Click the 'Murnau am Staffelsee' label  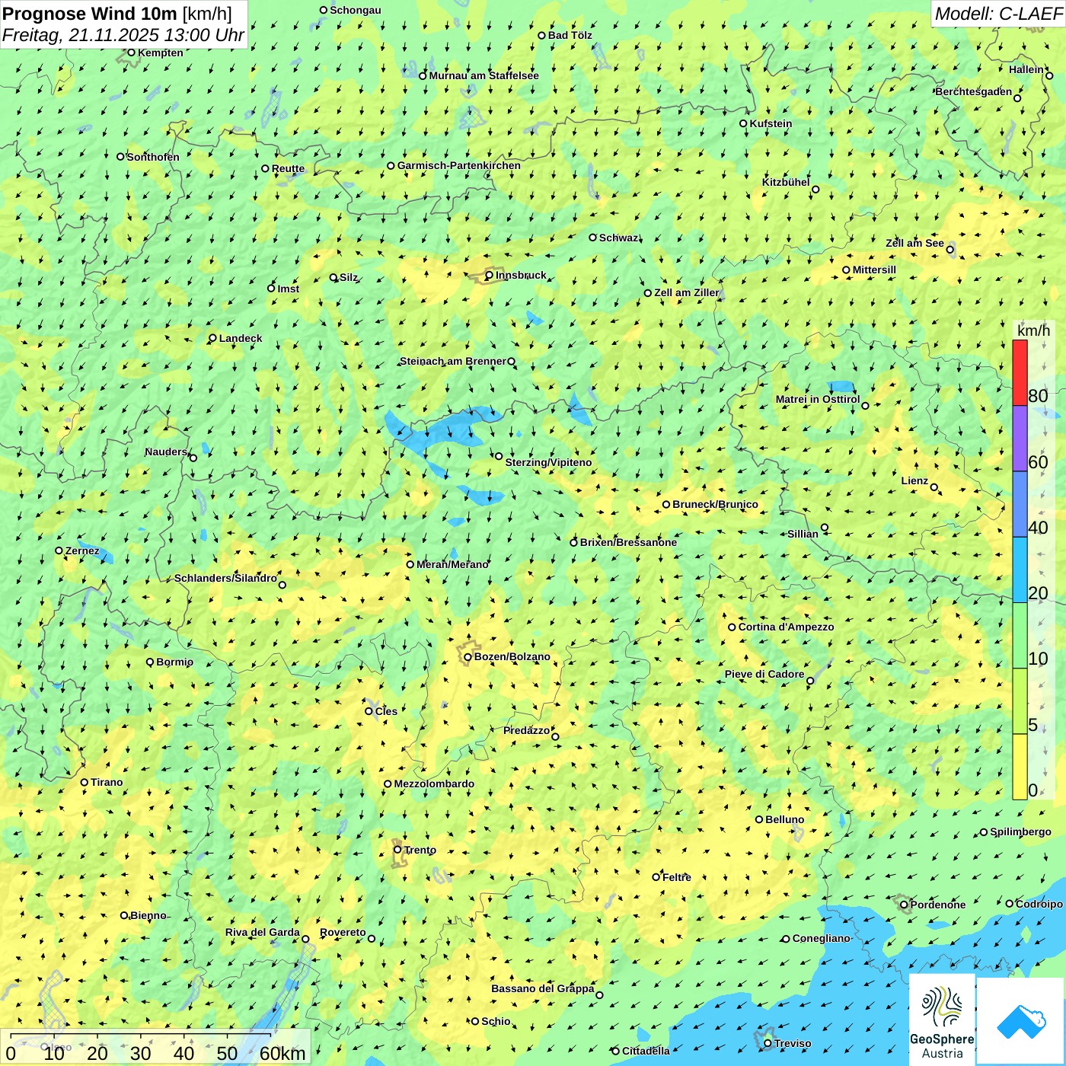click(x=484, y=75)
